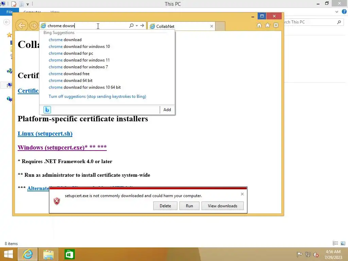Expand the ribbon chevron in This PC
348x261 pixels.
click(337, 12)
